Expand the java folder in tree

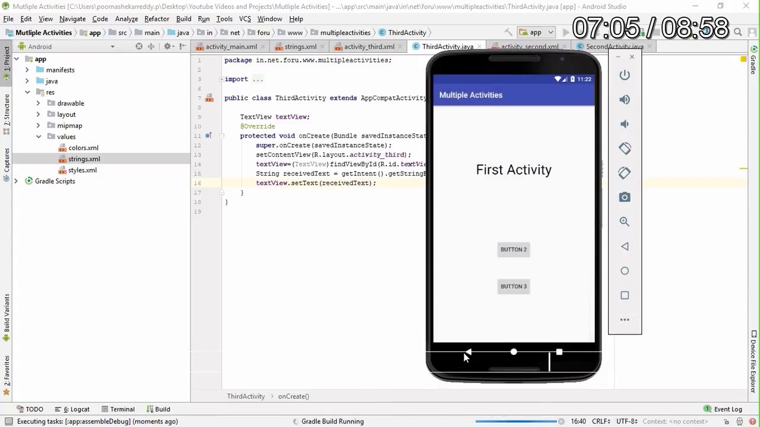(27, 81)
